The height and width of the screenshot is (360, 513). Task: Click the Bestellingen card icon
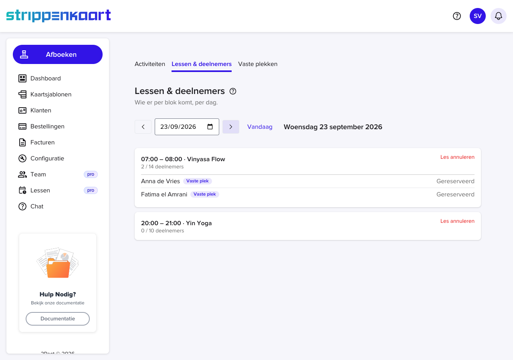[x=22, y=126]
